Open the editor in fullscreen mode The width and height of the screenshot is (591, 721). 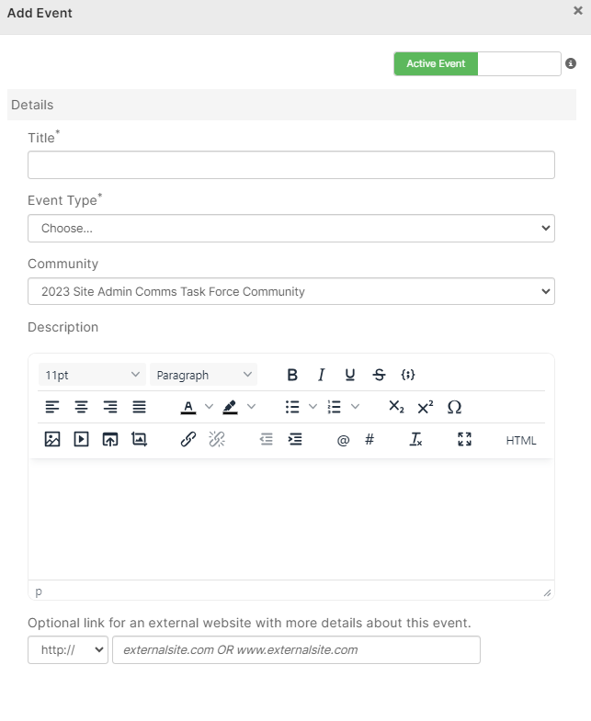[x=464, y=440]
